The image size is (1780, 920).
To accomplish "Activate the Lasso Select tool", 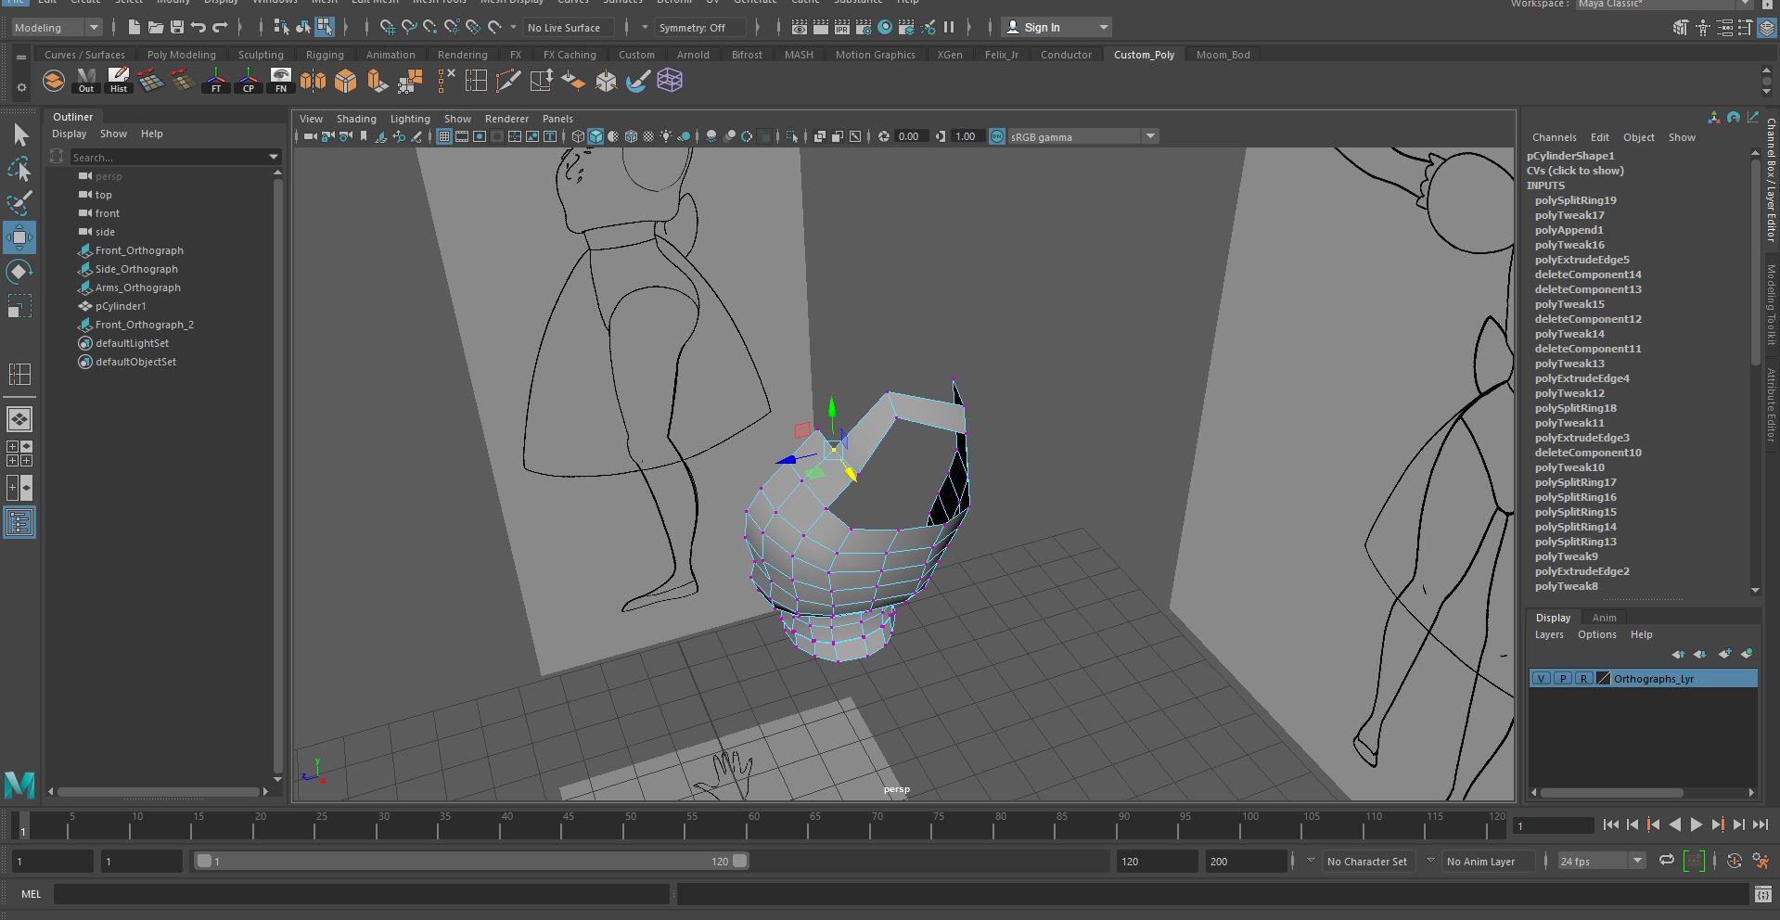I will click(x=19, y=169).
